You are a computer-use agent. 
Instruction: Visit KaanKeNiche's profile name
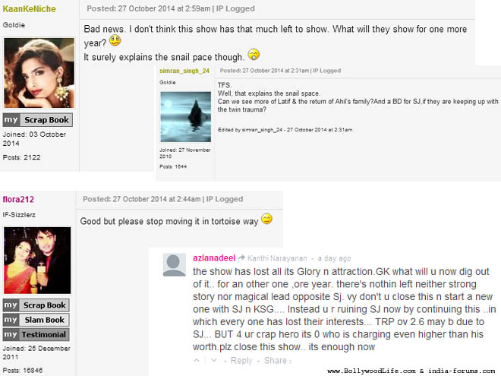[29, 9]
